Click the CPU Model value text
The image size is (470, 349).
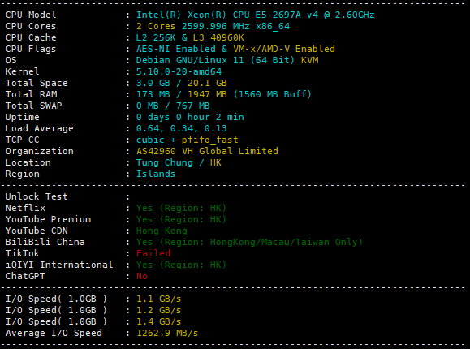255,15
